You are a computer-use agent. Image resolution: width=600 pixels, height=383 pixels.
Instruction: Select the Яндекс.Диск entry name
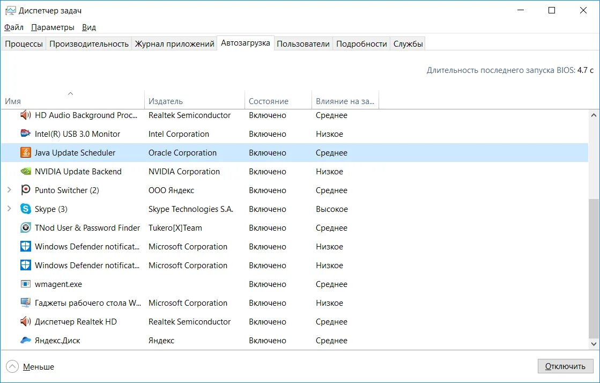pos(57,340)
